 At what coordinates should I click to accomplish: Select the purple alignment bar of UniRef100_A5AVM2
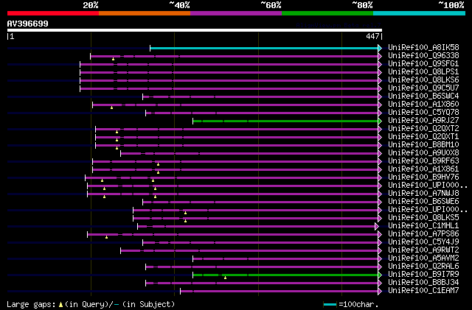click(x=285, y=258)
